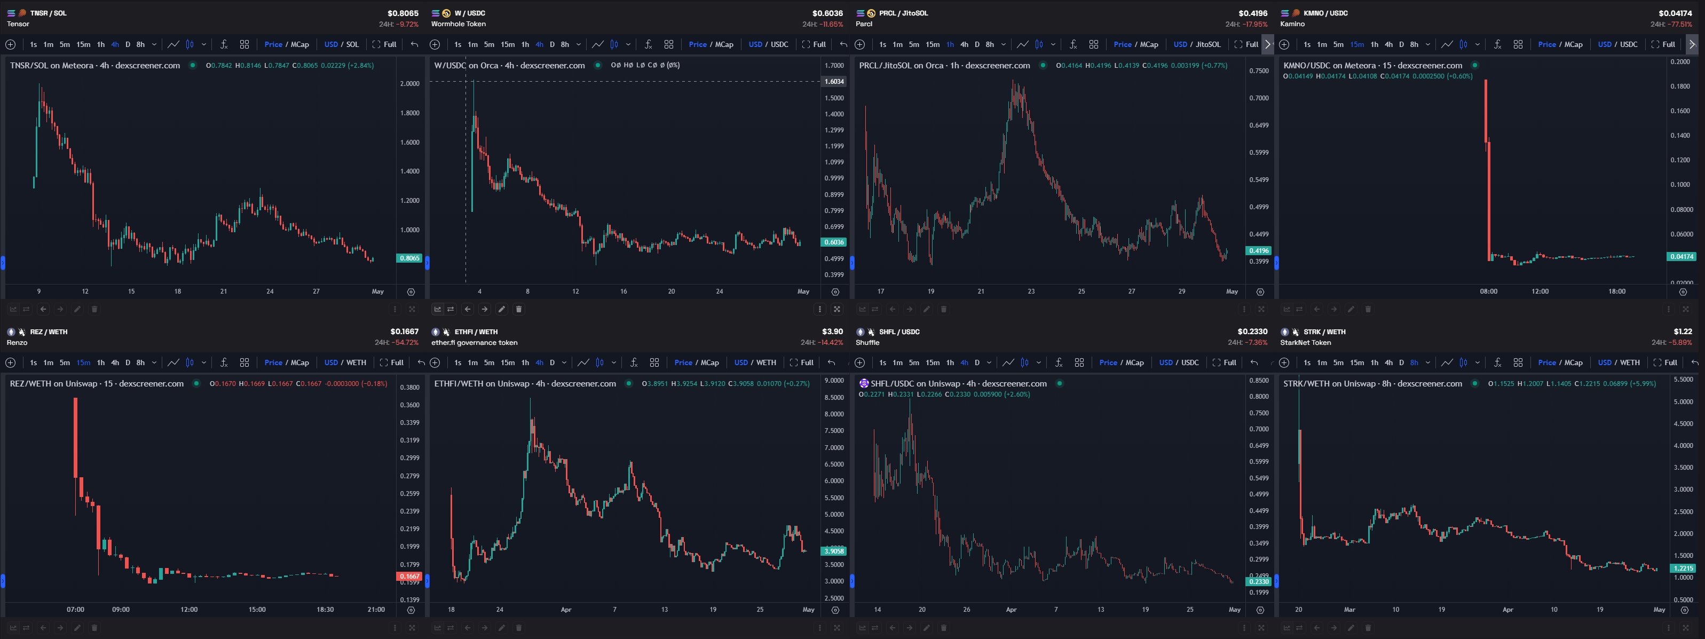Click right scroll arrow on PRCL/JitoSOL toolbar
The width and height of the screenshot is (1705, 639).
(x=1267, y=44)
